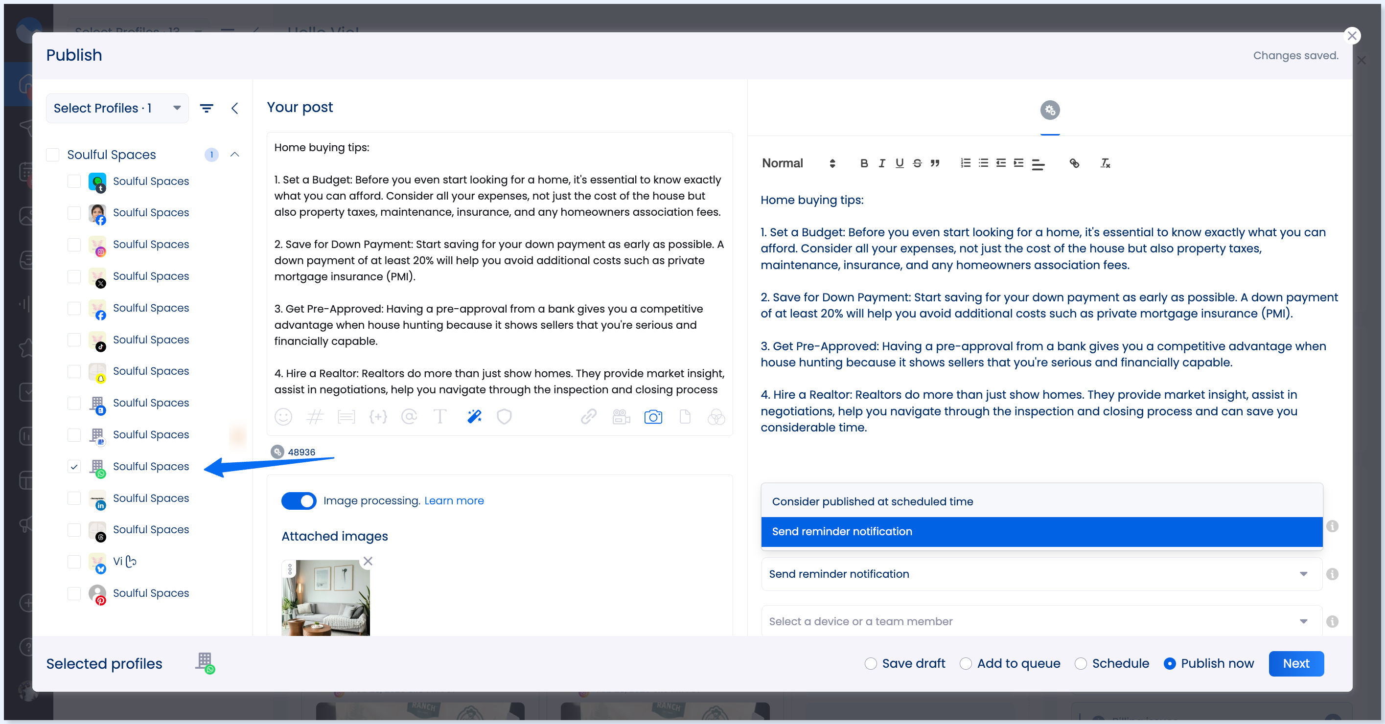Select the X (Twitter) Soulful Spaces profile

[74, 276]
